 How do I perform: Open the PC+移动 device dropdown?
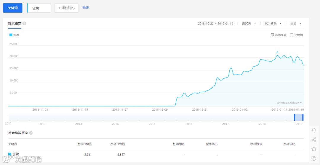tap(273, 24)
